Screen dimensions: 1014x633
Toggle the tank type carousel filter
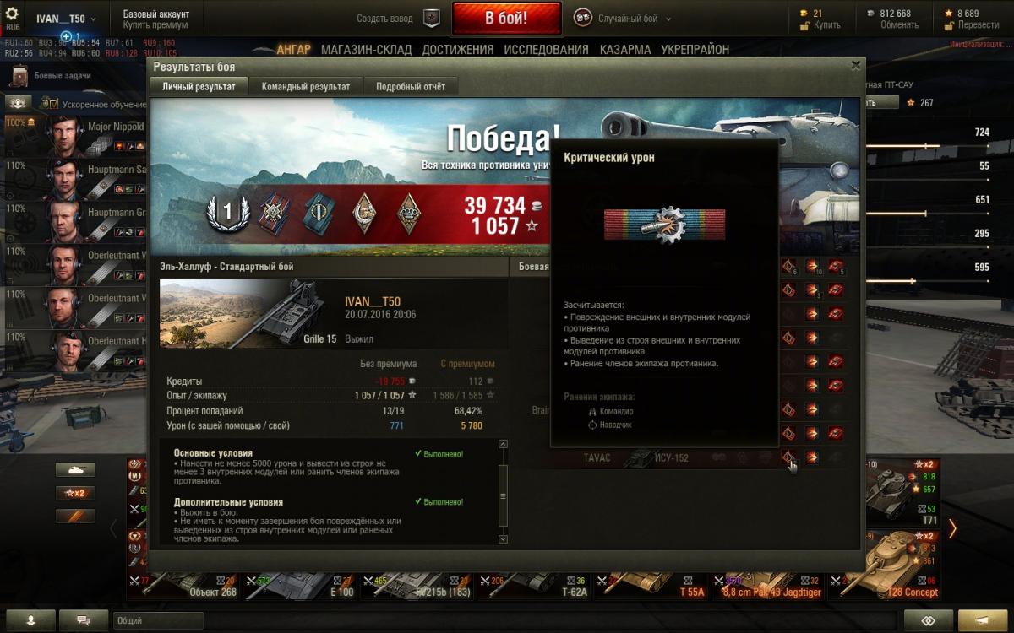click(x=75, y=470)
